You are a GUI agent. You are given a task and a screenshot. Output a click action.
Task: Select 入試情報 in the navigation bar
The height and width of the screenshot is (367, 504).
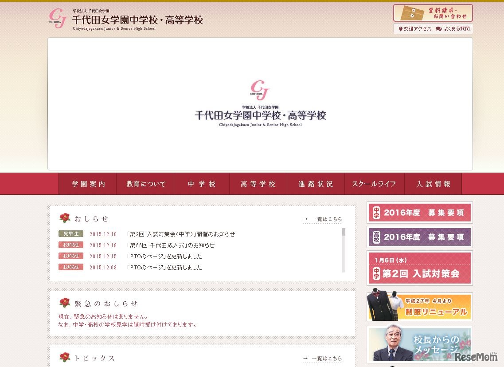coord(434,183)
